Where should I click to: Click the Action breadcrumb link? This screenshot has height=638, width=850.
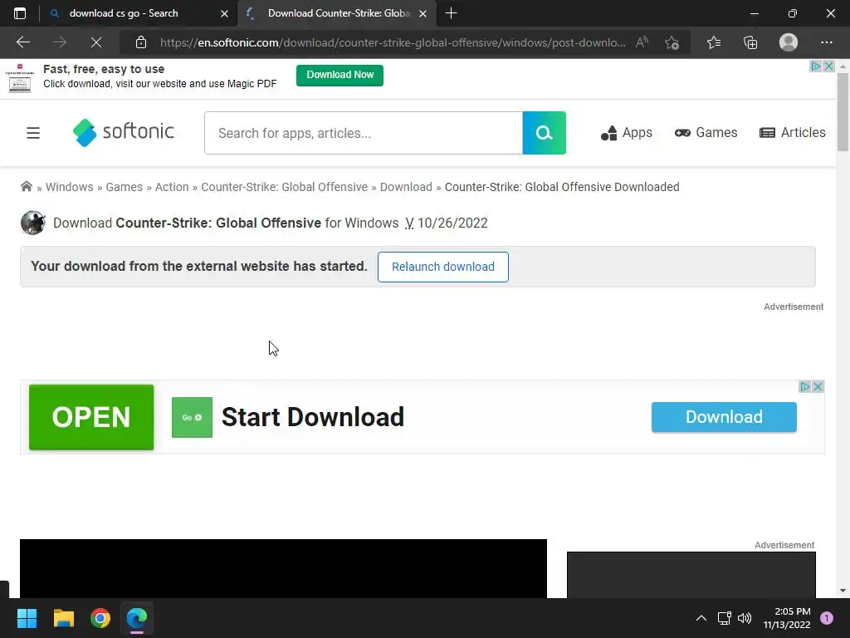[x=172, y=187]
